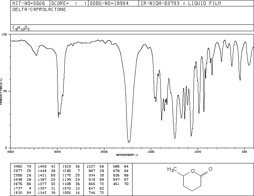This screenshot has width=254, height=196.
Task: Select peak value 746 in the table
Action: click(92, 192)
